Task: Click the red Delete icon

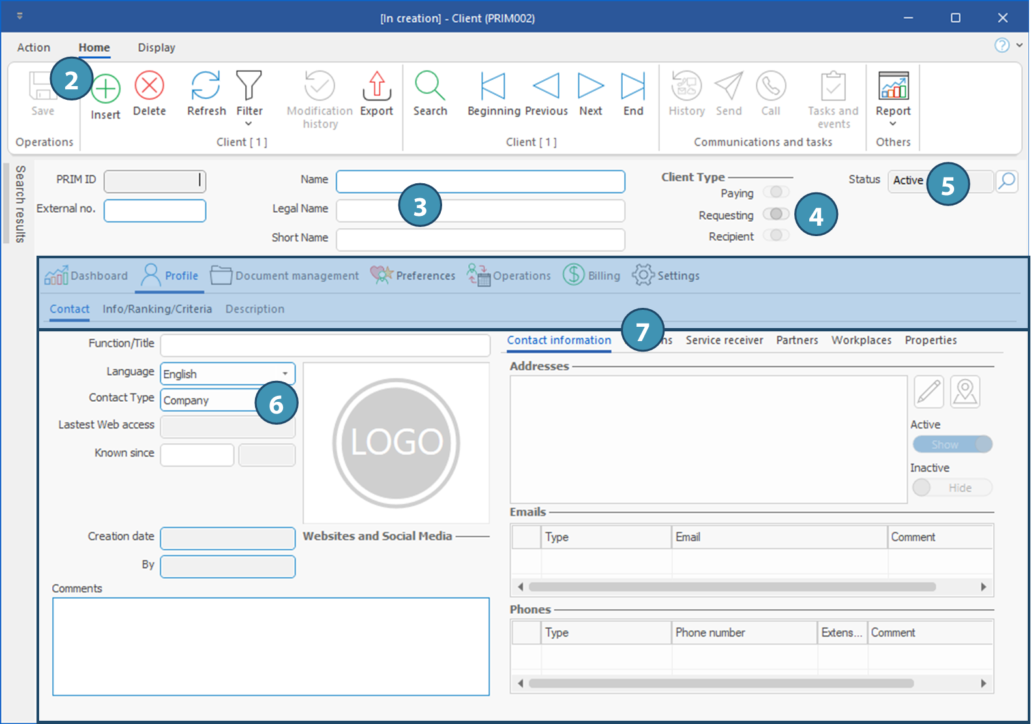Action: (x=149, y=86)
